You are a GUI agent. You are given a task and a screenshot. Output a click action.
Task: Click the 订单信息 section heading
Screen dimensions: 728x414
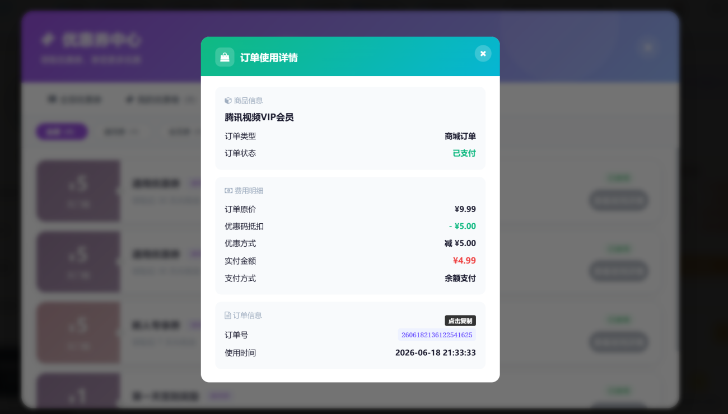(x=248, y=316)
